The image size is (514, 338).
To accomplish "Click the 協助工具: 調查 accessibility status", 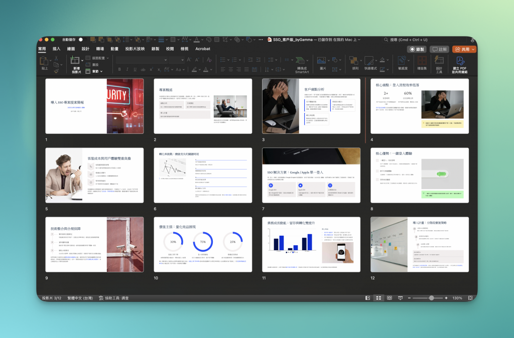I will (114, 298).
